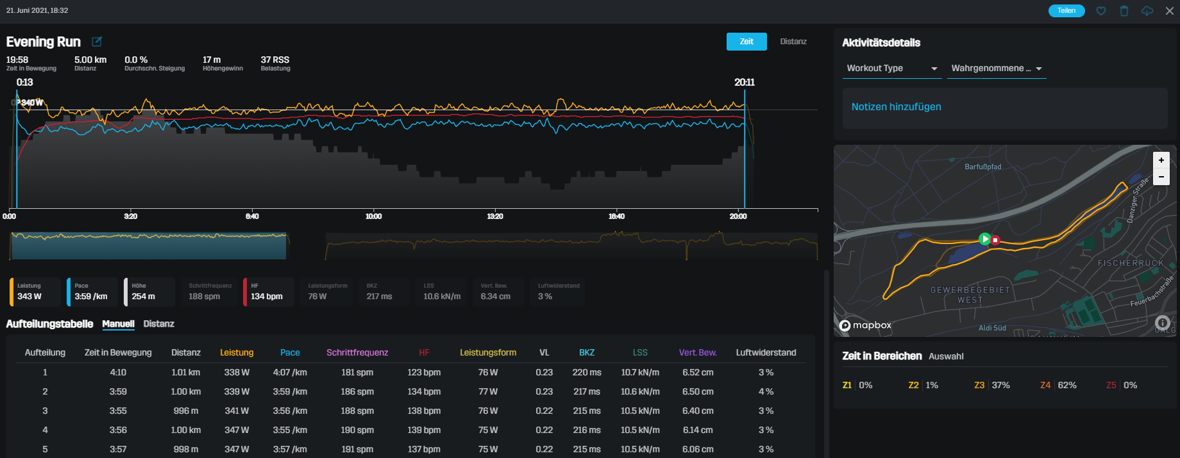Screen dimensions: 1180x458
Task: Click the green start marker on the map
Action: point(984,239)
